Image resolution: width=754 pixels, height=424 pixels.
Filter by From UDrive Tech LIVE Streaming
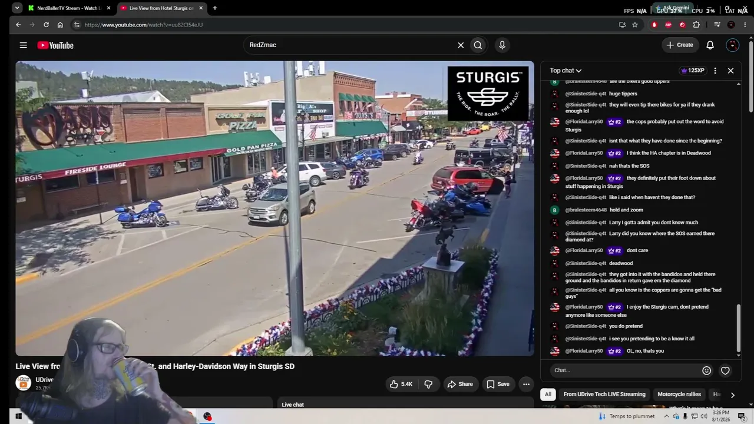tap(604, 395)
